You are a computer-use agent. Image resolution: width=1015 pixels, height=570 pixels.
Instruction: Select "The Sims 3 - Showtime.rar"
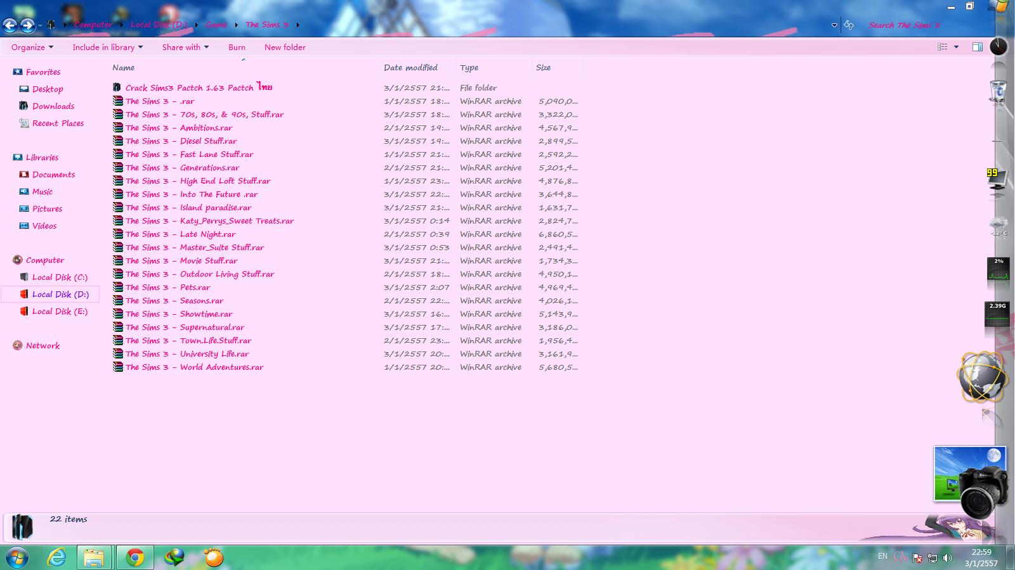[x=179, y=314]
